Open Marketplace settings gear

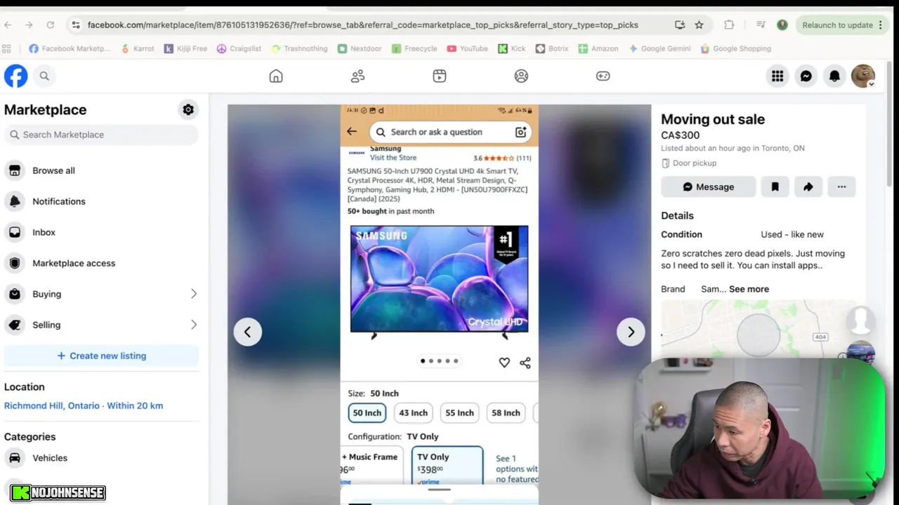coord(188,109)
